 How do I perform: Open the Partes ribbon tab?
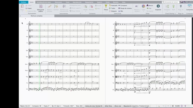pos(108,2)
